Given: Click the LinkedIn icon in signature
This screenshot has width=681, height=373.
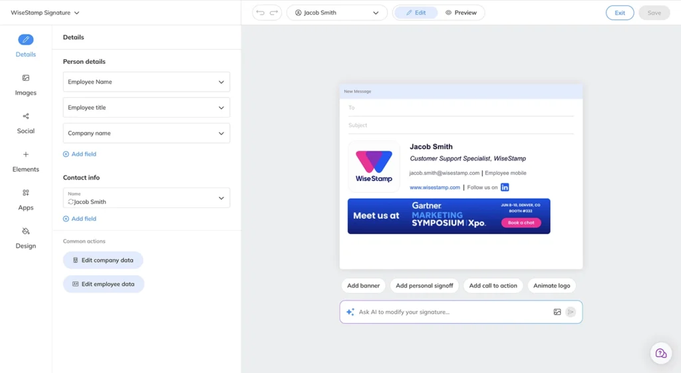Looking at the screenshot, I should click(505, 187).
